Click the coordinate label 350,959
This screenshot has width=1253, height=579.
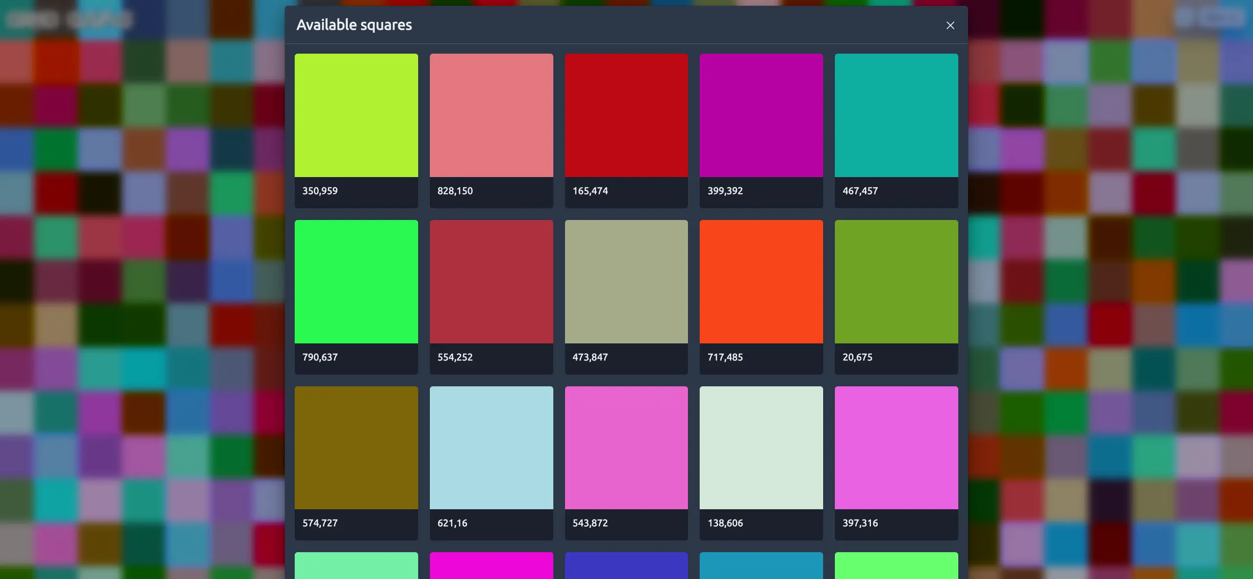[320, 191]
